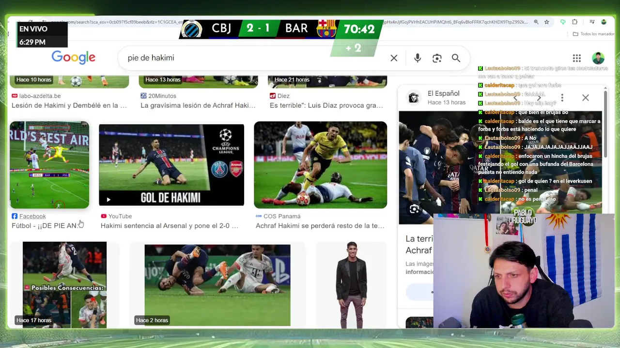Image resolution: width=620 pixels, height=348 pixels.
Task: Open the Hace 13 horas image
Action: pos(198,82)
